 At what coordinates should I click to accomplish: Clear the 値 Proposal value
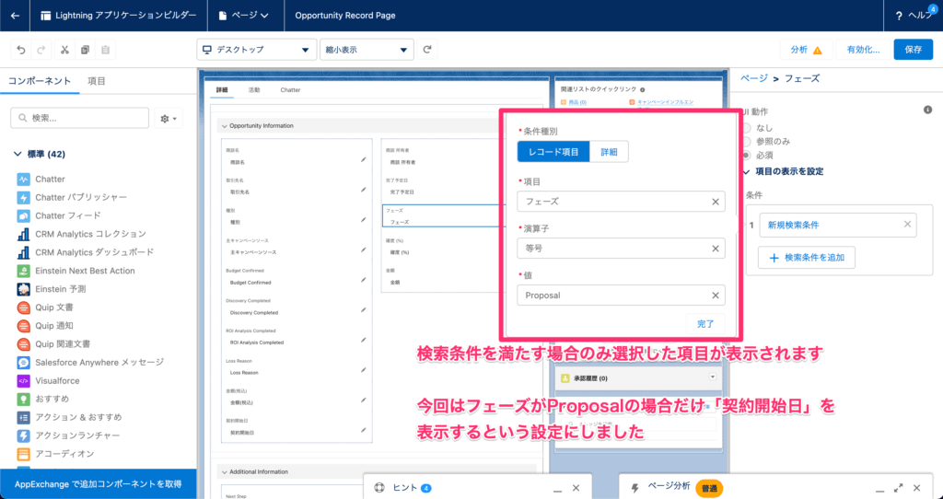pos(715,296)
